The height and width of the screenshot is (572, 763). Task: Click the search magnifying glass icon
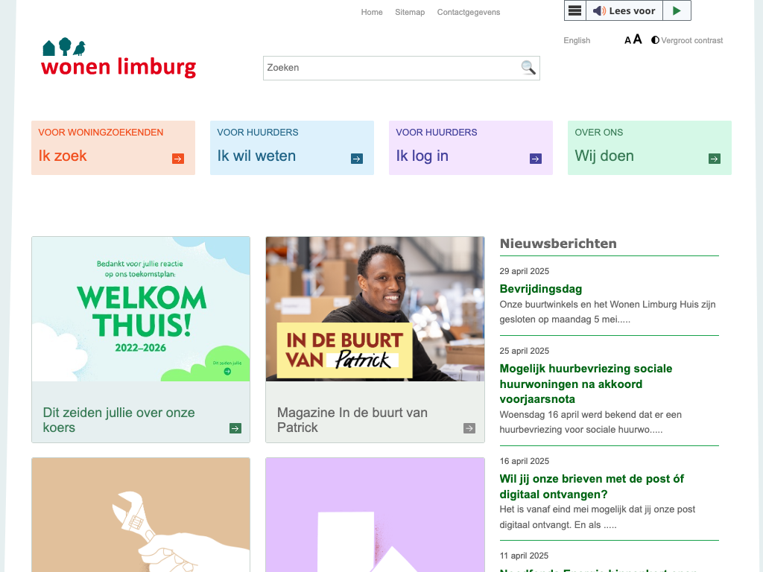point(528,68)
